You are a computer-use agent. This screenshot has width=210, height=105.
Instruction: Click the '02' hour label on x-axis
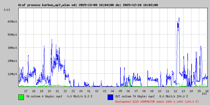[97, 91]
